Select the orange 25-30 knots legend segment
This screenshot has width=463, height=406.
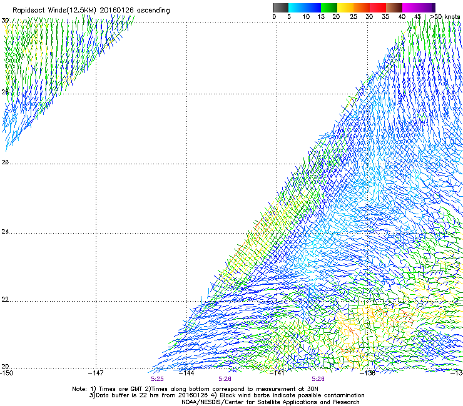coord(362,7)
